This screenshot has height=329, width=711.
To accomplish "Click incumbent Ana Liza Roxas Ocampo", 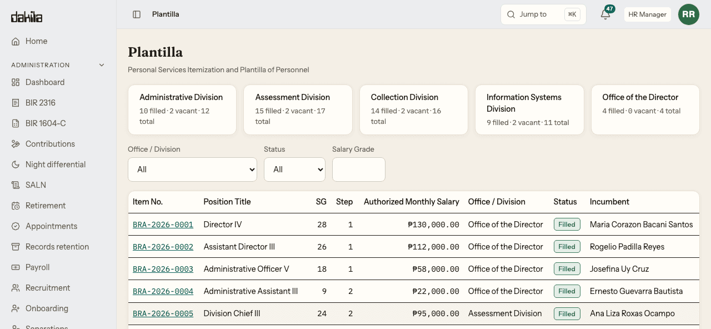I will click(632, 313).
